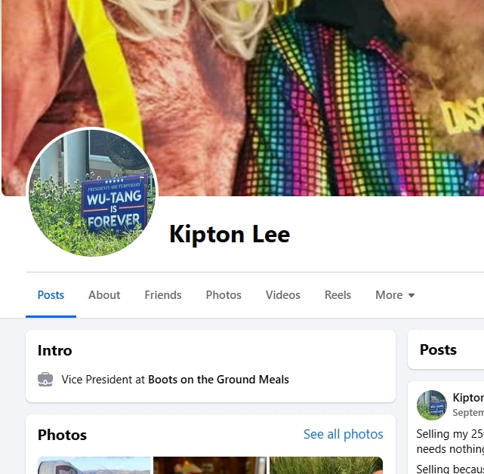The height and width of the screenshot is (474, 484).
Task: Open the post date starting with Septem
Action: [x=468, y=413]
